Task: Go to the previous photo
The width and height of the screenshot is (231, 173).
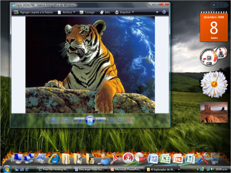Action: coord(79,120)
